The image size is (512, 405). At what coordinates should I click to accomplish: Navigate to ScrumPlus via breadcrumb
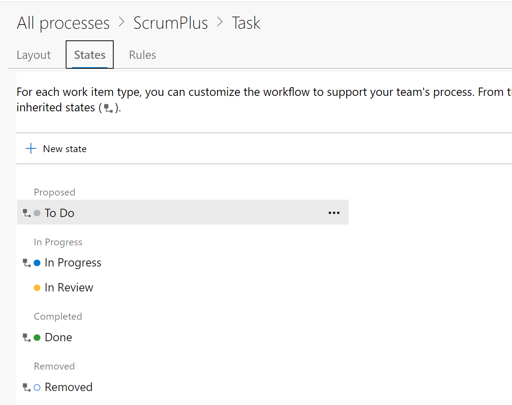coord(171,23)
